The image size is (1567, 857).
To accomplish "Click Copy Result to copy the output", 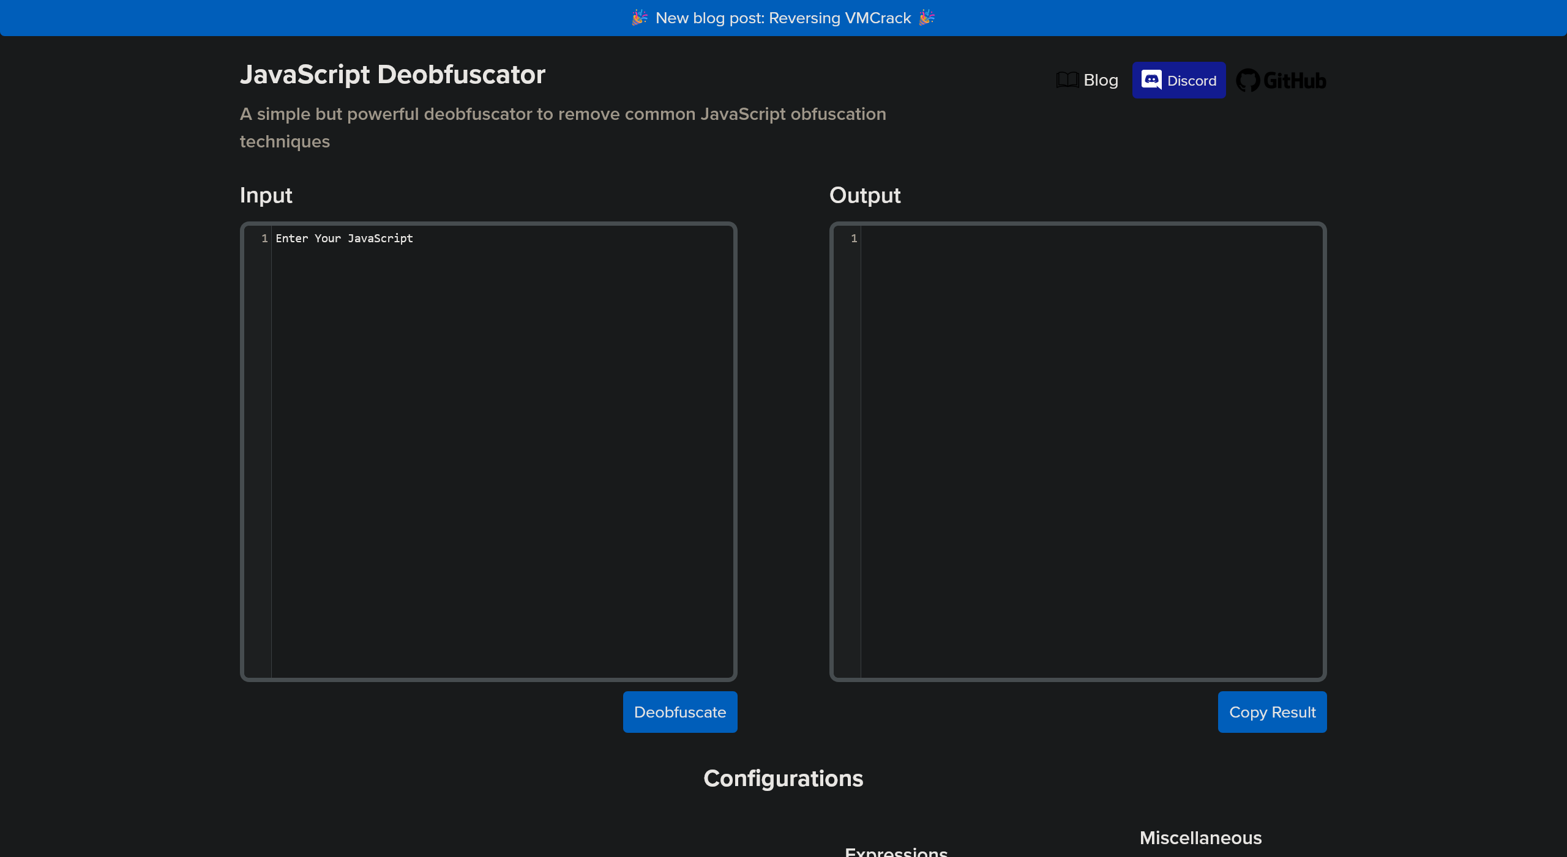I will [1271, 711].
